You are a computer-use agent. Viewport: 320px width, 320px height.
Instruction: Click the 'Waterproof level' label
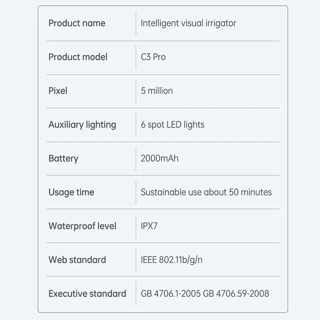[x=82, y=226]
